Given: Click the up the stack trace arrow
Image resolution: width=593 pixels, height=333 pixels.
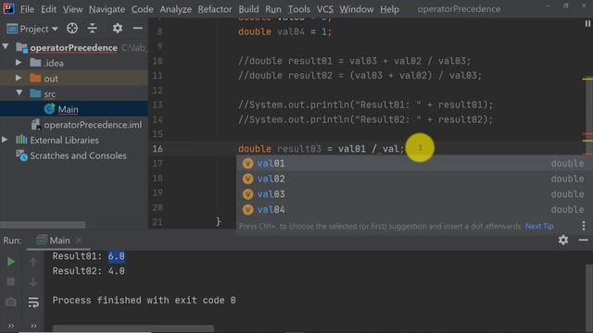Looking at the screenshot, I should 33,262.
